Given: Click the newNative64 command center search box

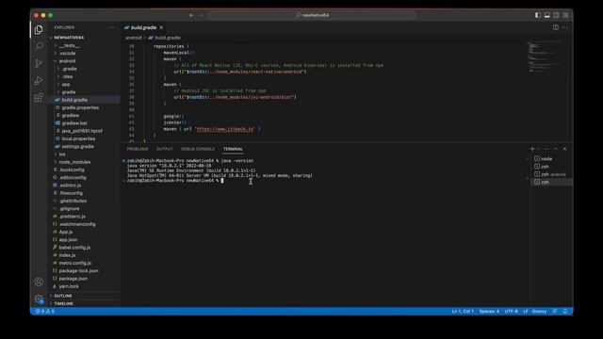Looking at the screenshot, I should click(x=312, y=15).
